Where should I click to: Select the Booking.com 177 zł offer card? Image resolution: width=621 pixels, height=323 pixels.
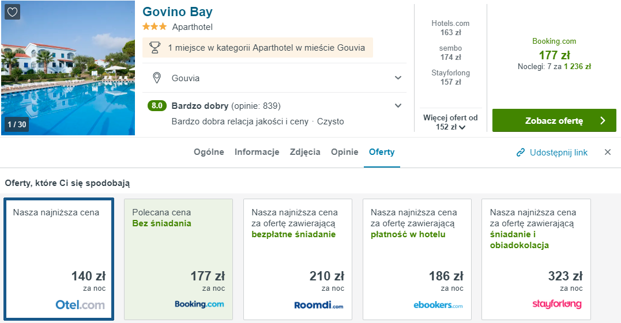179,259
